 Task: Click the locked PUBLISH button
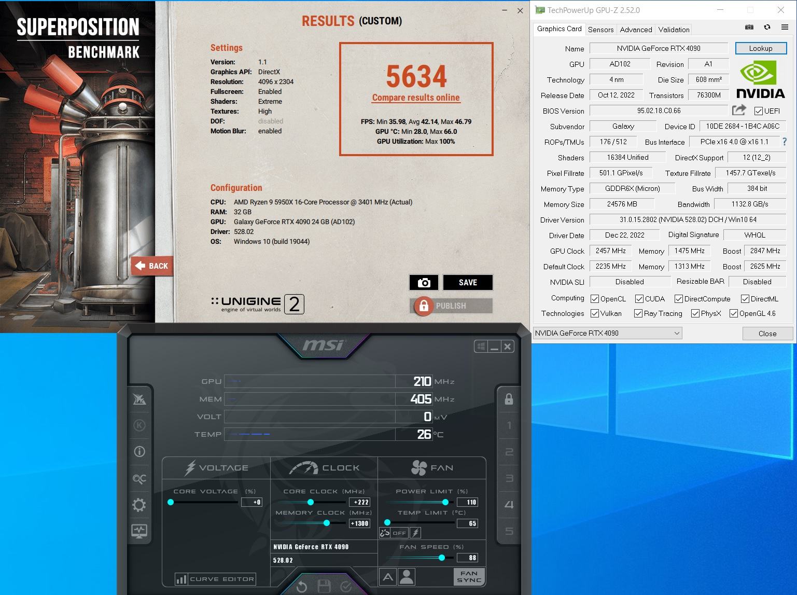[x=451, y=306]
